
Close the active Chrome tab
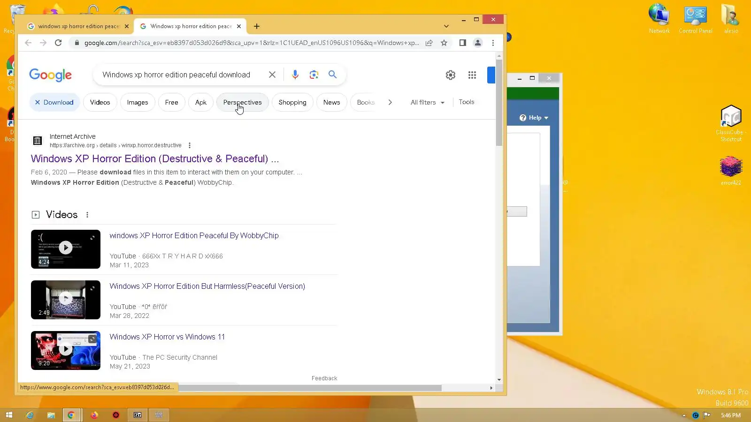click(x=239, y=26)
